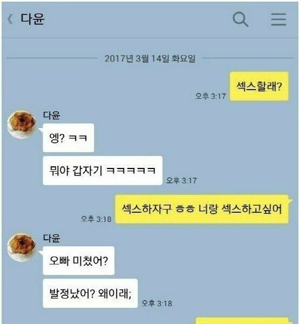Tap the first yellow outgoing bubble
The height and width of the screenshot is (324, 300).
click(259, 86)
